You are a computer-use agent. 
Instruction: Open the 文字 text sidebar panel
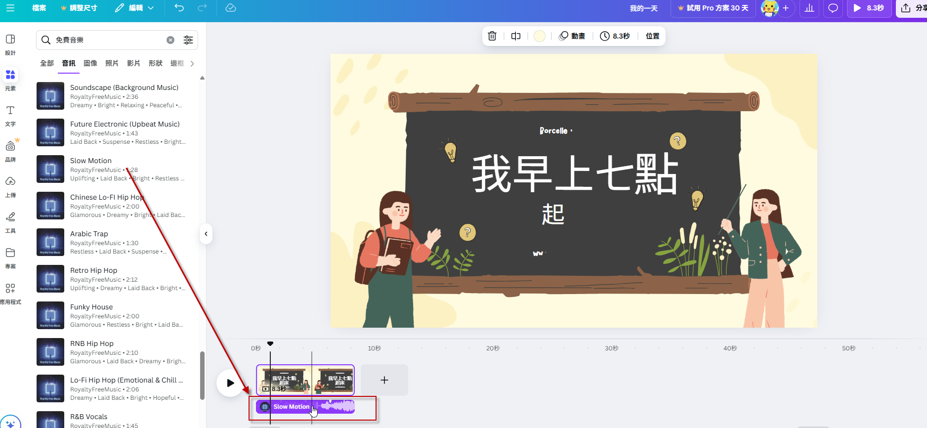tap(10, 116)
